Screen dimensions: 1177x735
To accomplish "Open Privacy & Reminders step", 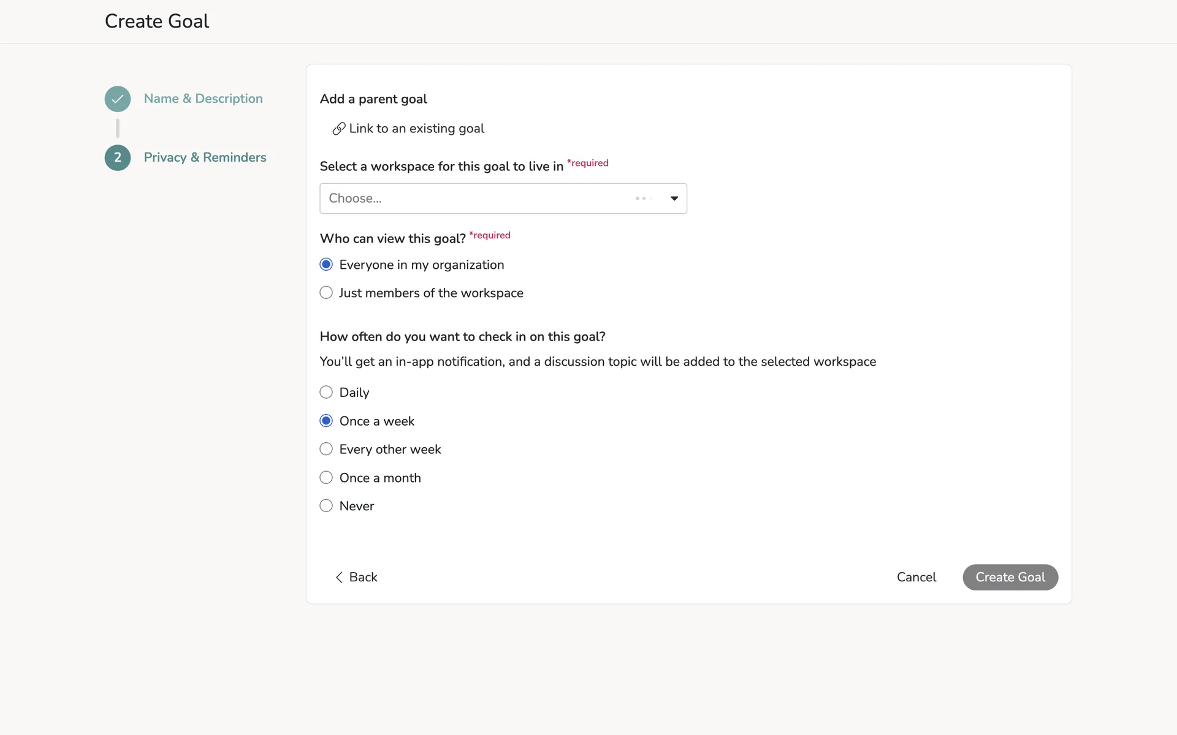I will (205, 157).
